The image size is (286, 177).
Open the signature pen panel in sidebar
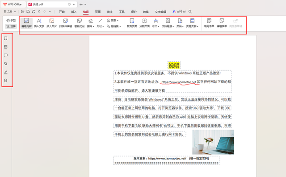coord(6,72)
